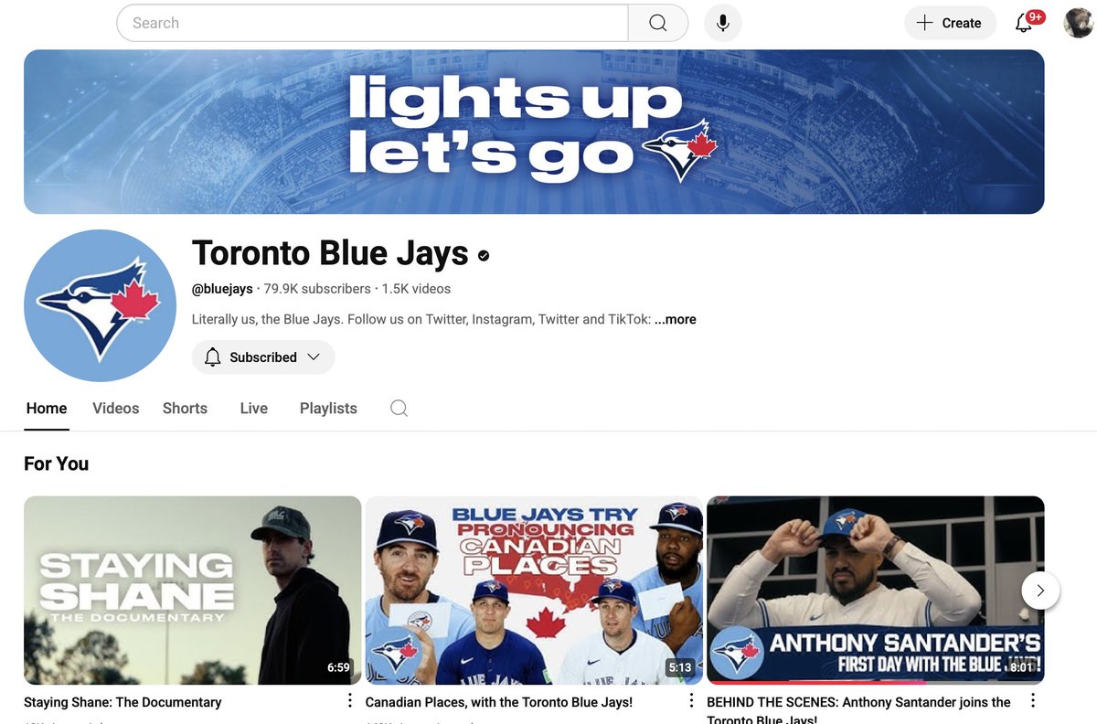
Task: Open options menu for Staying Shane video
Action: tap(349, 701)
